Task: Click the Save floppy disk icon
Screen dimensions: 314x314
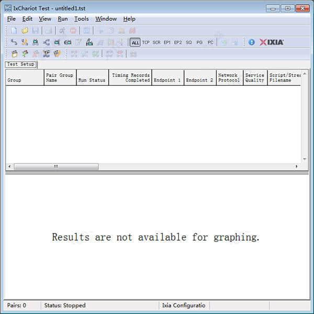Action: 36,30
